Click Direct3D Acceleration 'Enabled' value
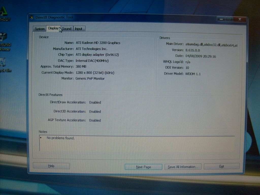 [95, 112]
